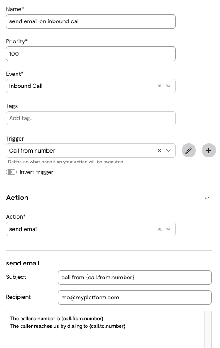Open the Trigger dropdown chevron

point(169,150)
